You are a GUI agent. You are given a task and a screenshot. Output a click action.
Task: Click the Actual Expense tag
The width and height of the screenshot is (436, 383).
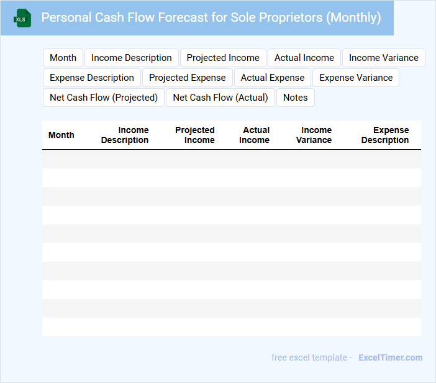(x=273, y=78)
